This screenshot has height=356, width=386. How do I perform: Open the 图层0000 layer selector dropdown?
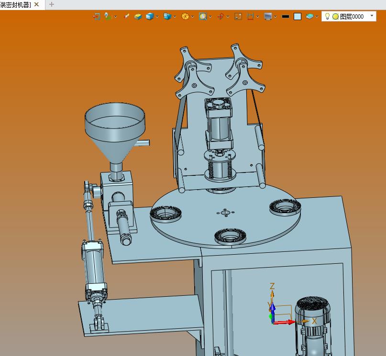coord(372,16)
